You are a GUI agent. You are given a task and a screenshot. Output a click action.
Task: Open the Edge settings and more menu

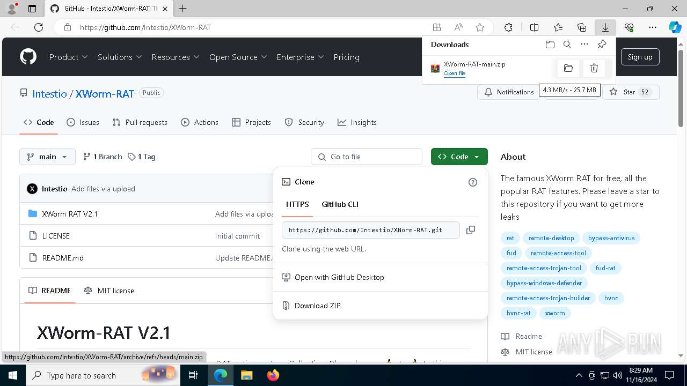653,27
